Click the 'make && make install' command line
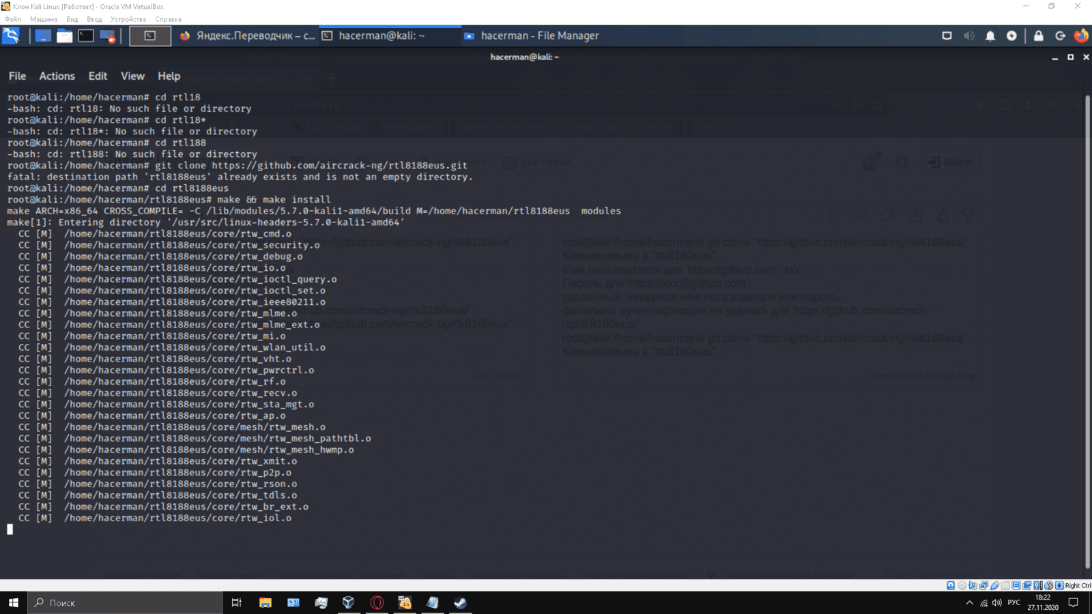 click(x=274, y=199)
